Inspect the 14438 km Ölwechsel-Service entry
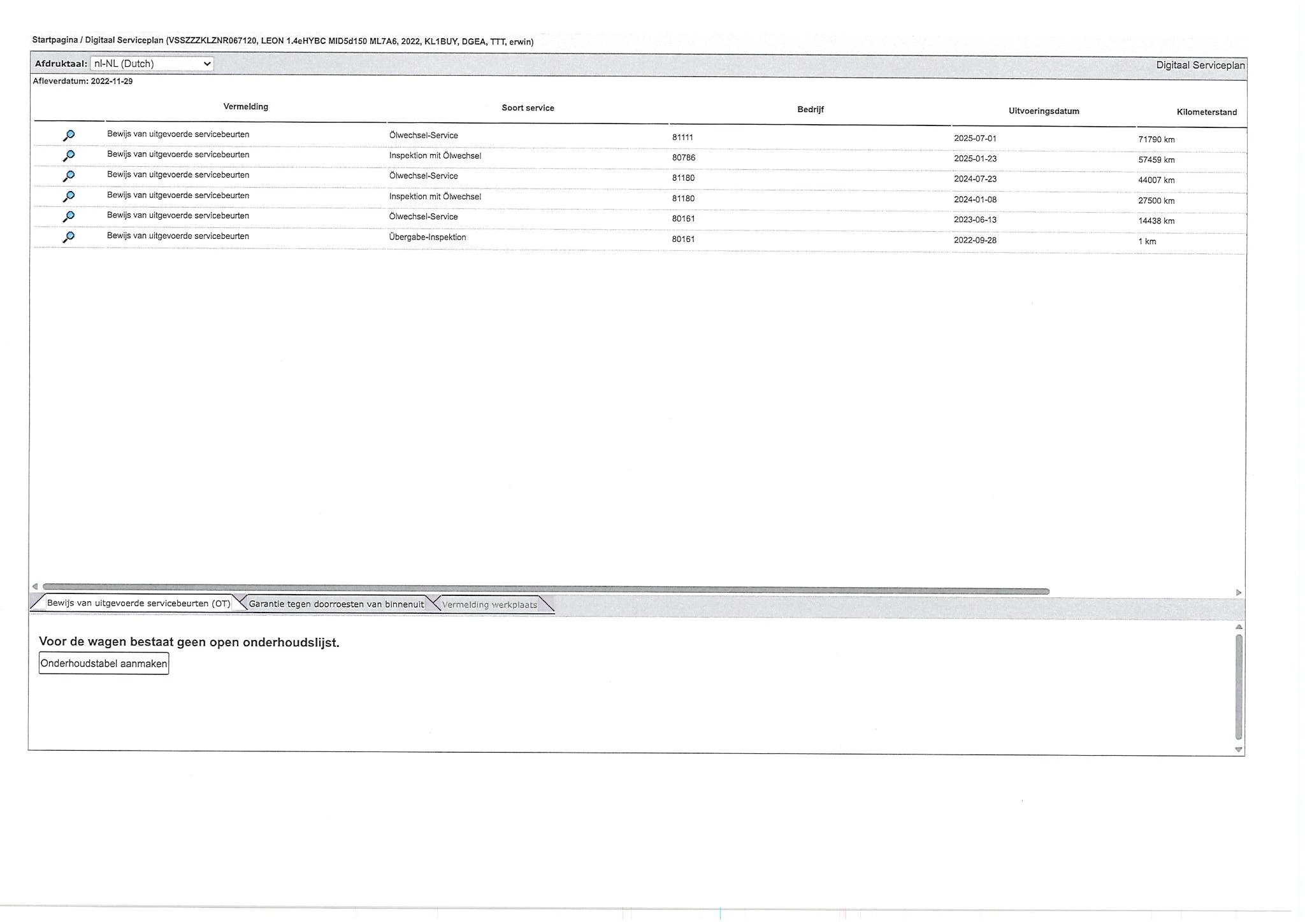Screen dimensions: 1305x922 tap(69, 216)
